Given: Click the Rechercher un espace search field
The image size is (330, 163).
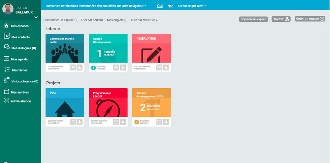Looking at the screenshot, I should [x=59, y=20].
